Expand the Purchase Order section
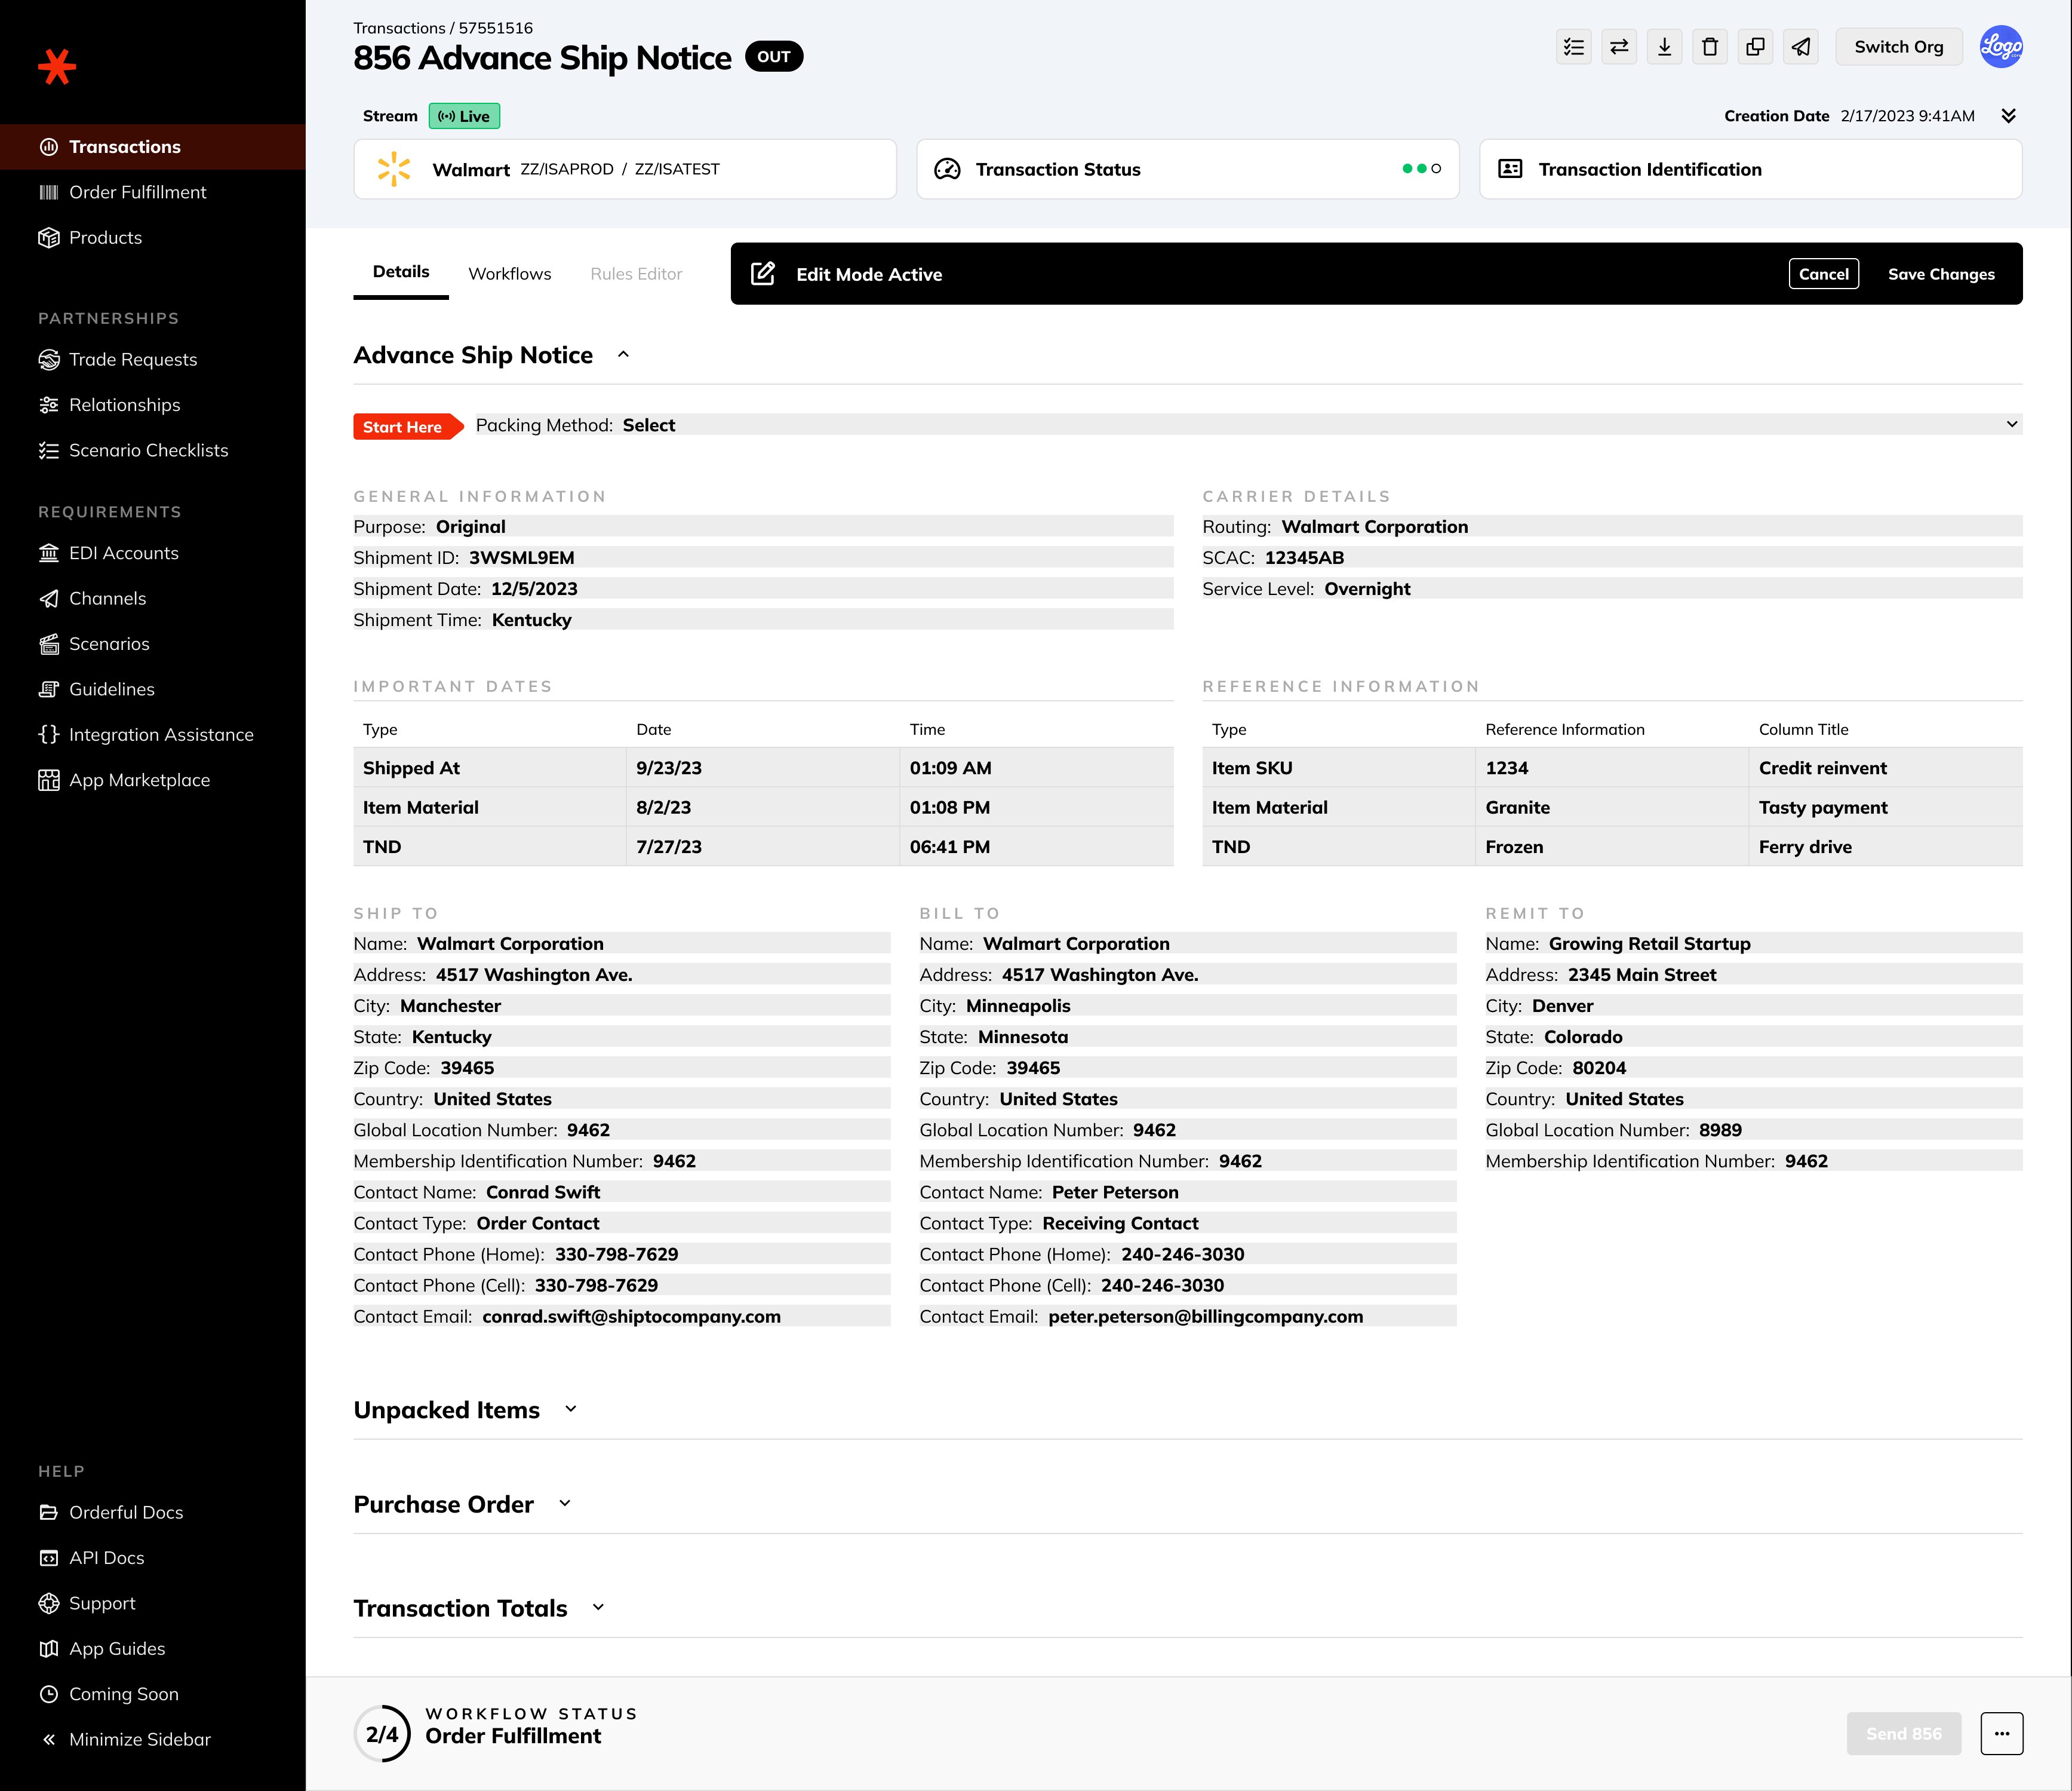2072x1791 pixels. click(x=565, y=1503)
